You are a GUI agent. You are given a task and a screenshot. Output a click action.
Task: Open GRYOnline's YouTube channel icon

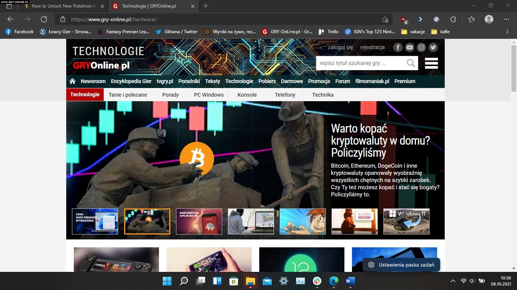pos(410,47)
